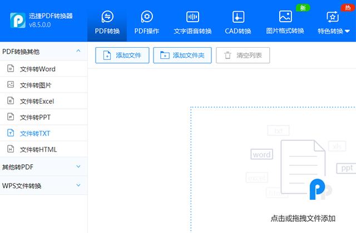356x233 pixels.
Task: Switch to the 文字语音转换 tab label
Action: click(x=192, y=31)
